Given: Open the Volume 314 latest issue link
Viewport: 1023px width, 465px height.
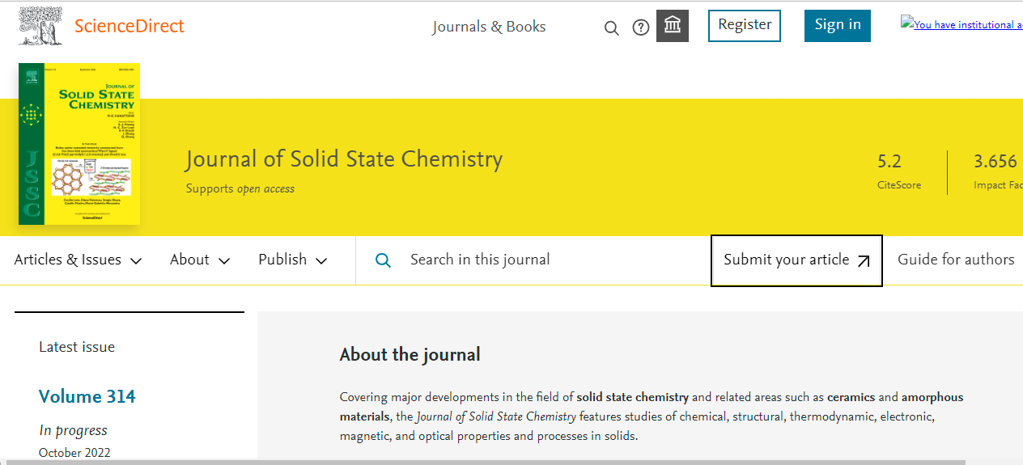Looking at the screenshot, I should (x=87, y=396).
